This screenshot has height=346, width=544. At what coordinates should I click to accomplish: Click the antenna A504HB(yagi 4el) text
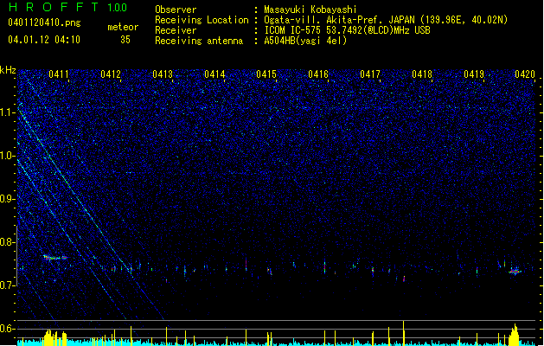[x=305, y=41]
